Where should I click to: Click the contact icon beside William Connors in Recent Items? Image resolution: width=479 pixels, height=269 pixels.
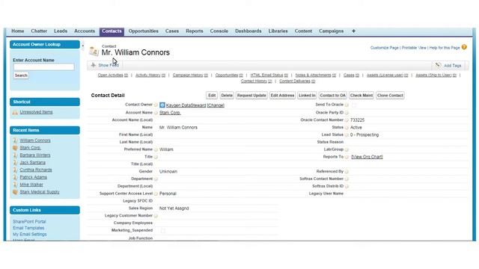pos(15,140)
